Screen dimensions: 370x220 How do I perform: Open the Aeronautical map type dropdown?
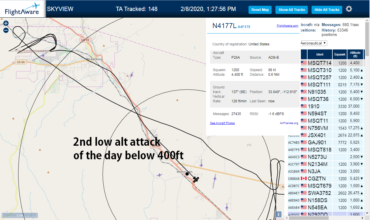[313, 43]
